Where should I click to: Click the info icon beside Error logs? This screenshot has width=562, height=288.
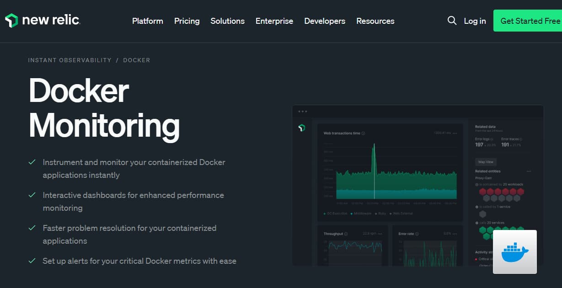click(x=492, y=139)
